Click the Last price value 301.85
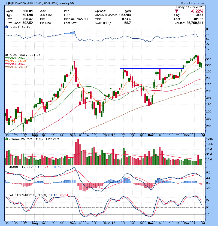 [198, 19]
